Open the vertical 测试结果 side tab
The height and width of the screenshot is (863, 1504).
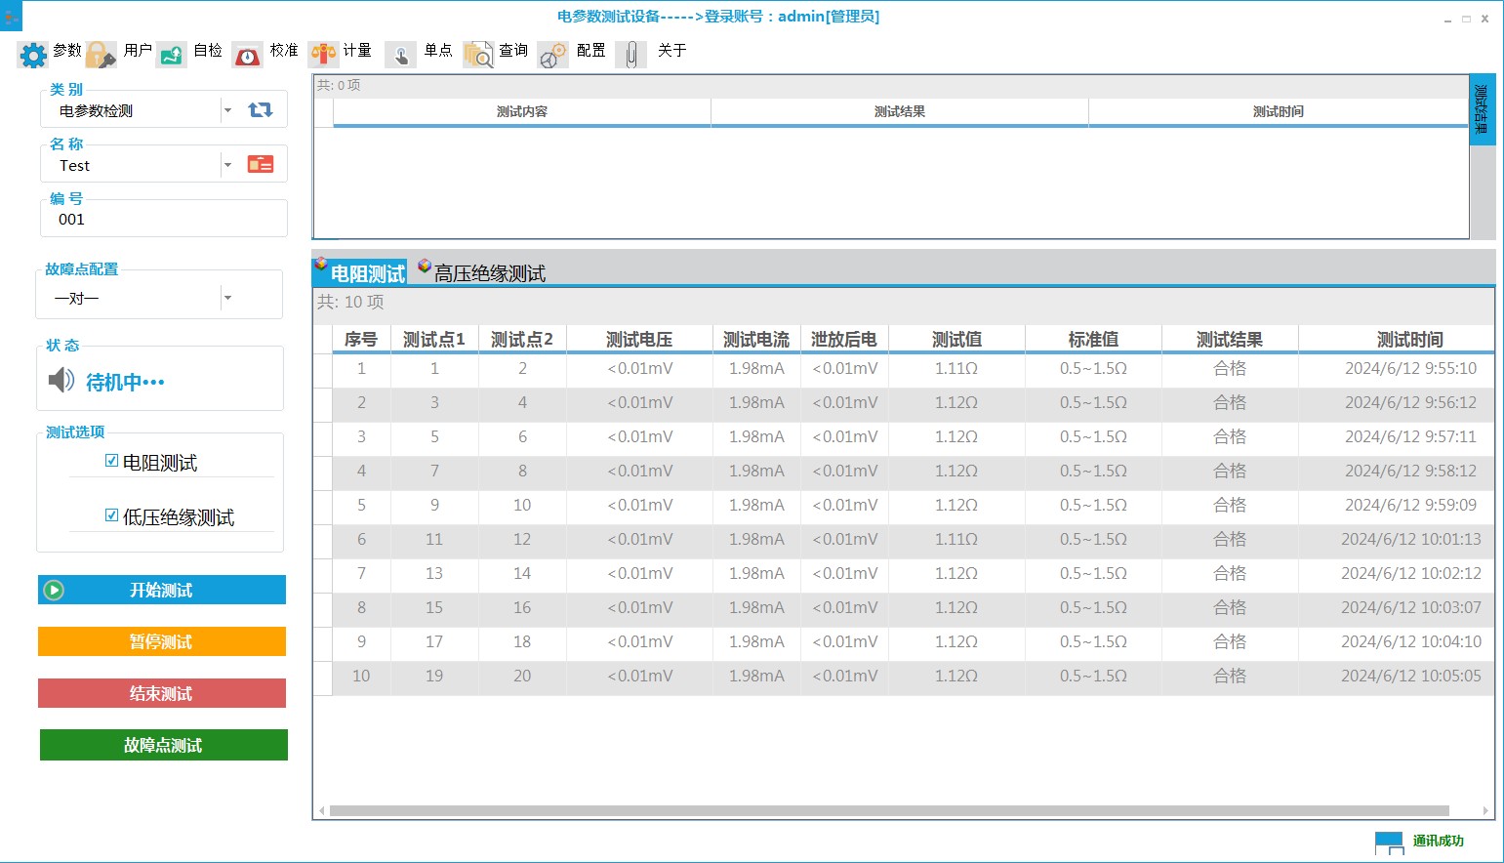1482,109
